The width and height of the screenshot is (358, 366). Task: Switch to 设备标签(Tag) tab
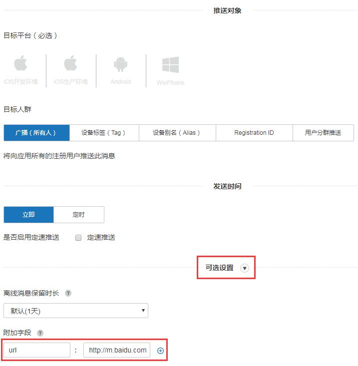103,133
